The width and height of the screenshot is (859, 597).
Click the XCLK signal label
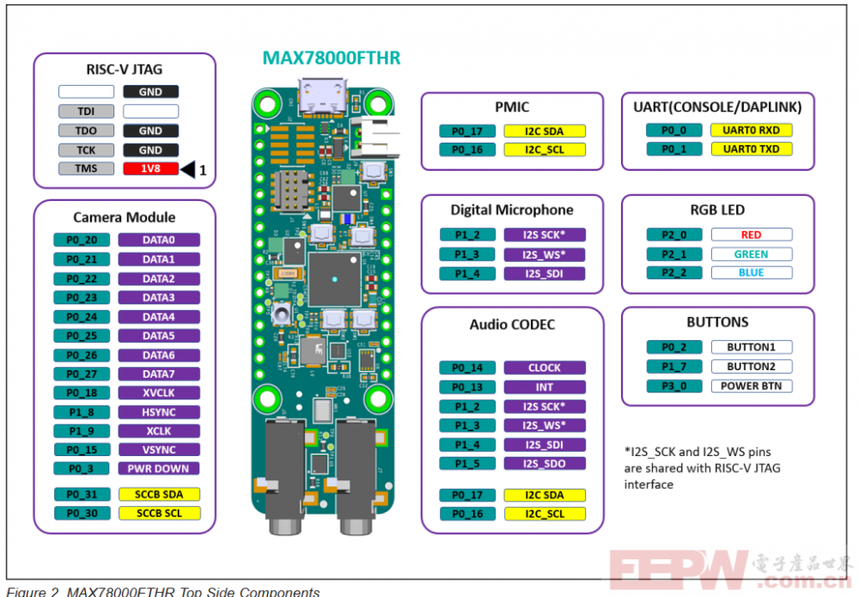coord(159,431)
